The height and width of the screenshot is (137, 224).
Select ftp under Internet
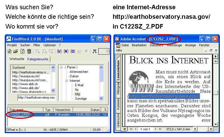click(77, 90)
